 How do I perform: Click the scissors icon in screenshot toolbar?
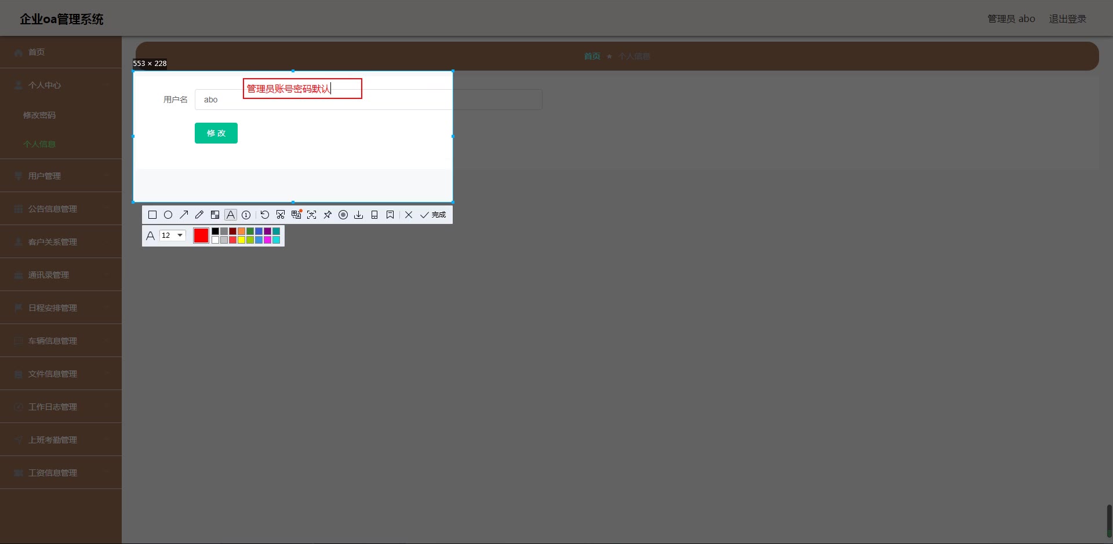coord(281,215)
